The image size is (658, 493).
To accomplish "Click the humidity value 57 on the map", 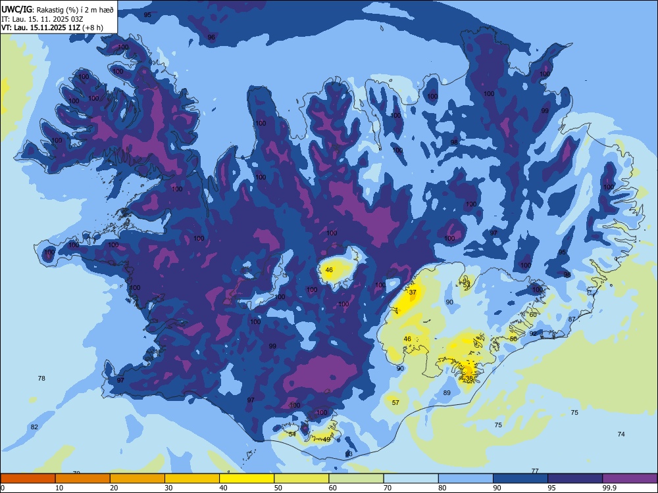I will pos(395,402).
